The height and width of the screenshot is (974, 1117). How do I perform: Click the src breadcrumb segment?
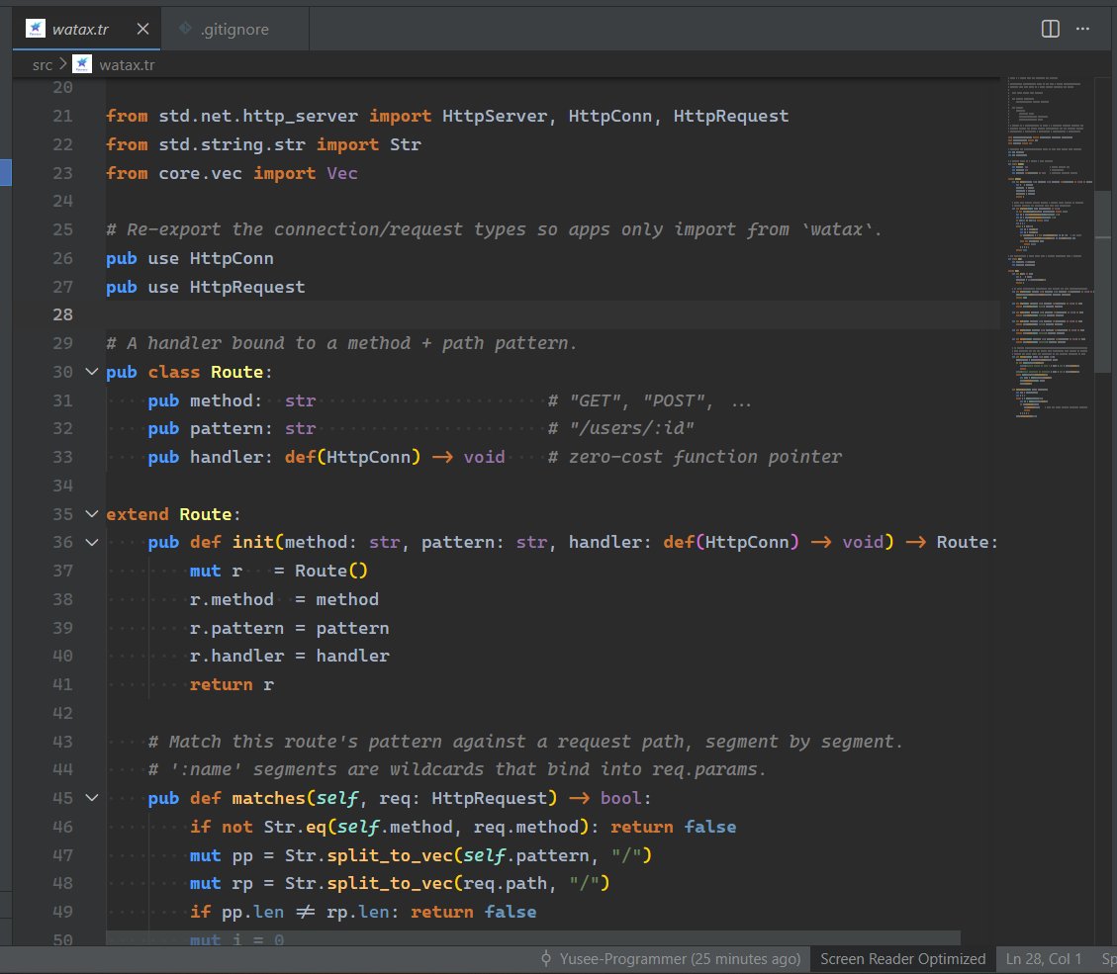click(x=42, y=65)
